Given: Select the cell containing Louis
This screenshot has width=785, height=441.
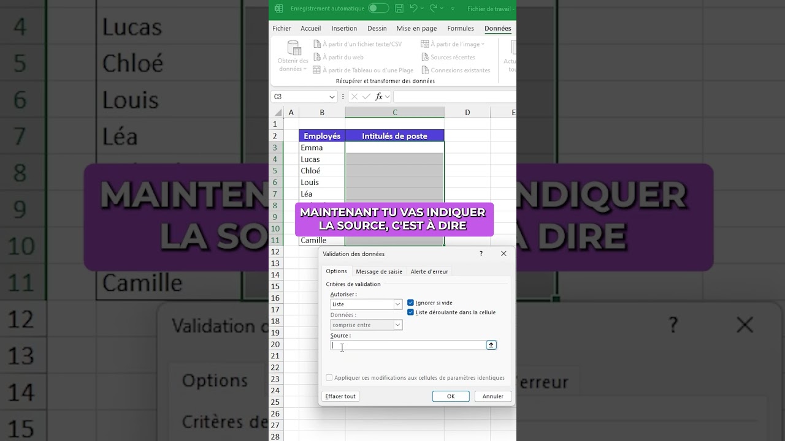Looking at the screenshot, I should pos(322,183).
